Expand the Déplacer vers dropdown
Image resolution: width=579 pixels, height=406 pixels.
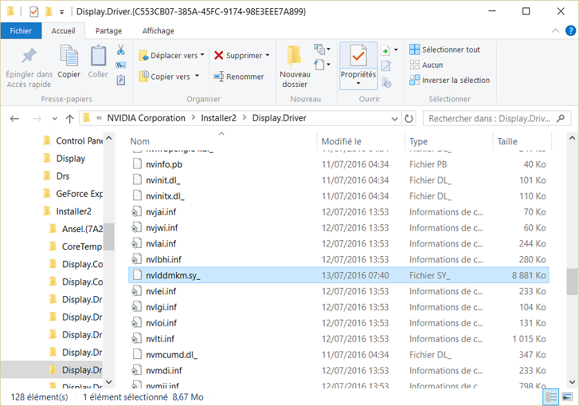203,55
